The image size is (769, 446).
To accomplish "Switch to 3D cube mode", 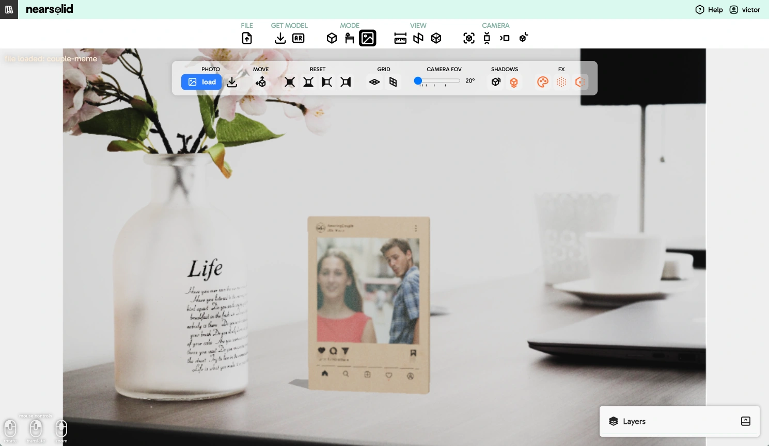I will coord(332,38).
